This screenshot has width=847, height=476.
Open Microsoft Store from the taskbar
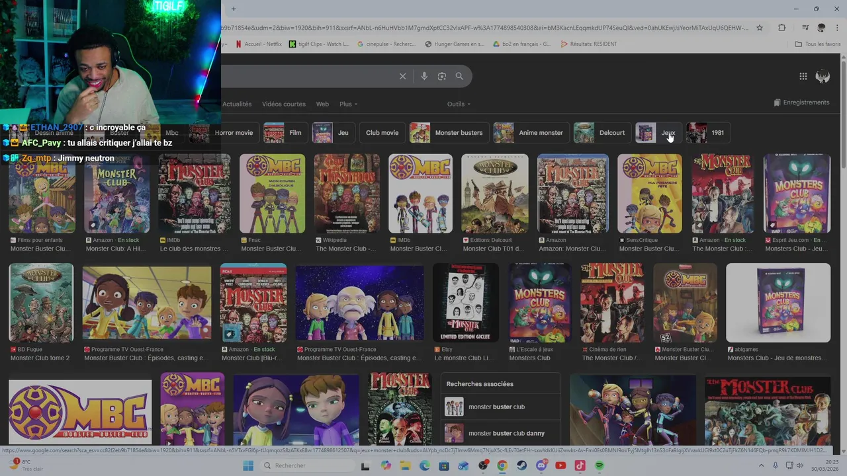point(444,465)
